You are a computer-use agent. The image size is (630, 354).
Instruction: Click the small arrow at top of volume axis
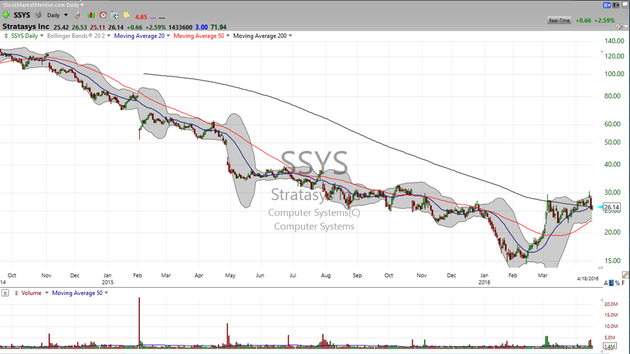(602, 300)
